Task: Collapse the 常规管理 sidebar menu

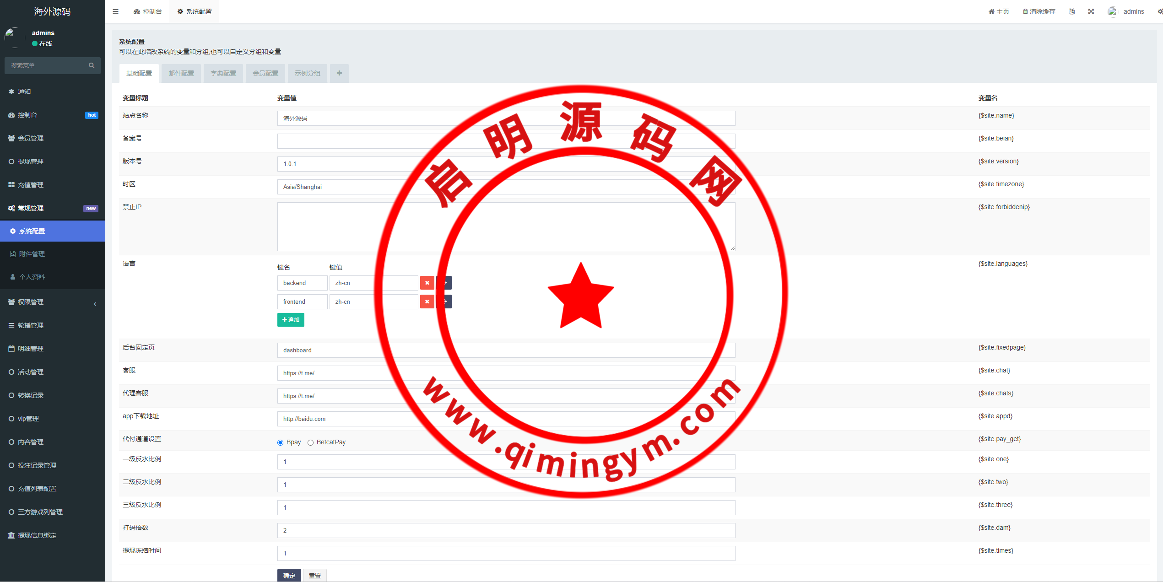Action: [31, 208]
